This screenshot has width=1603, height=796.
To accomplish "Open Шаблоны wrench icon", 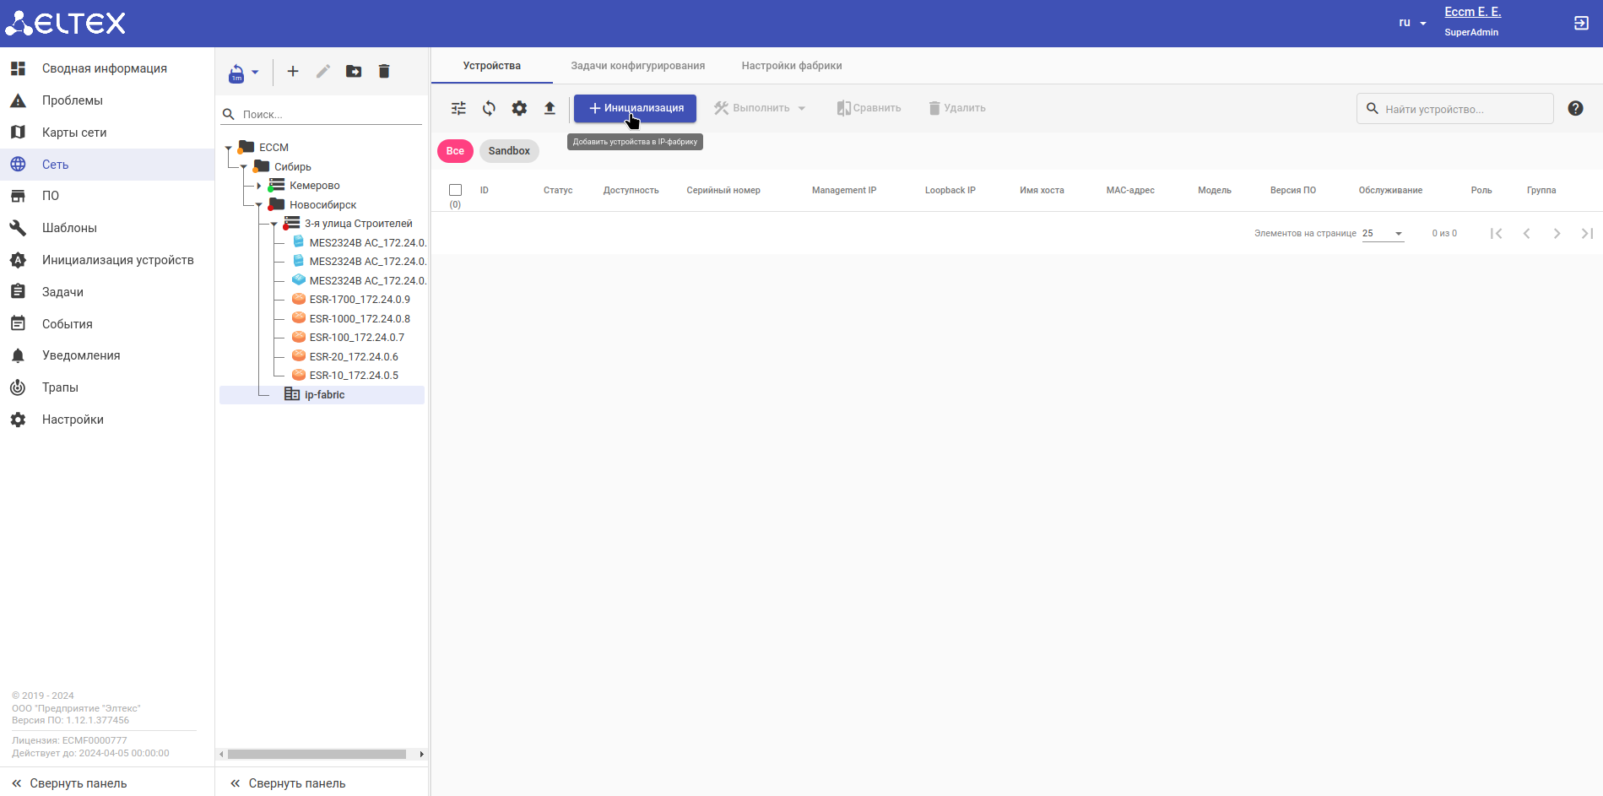I will (18, 228).
